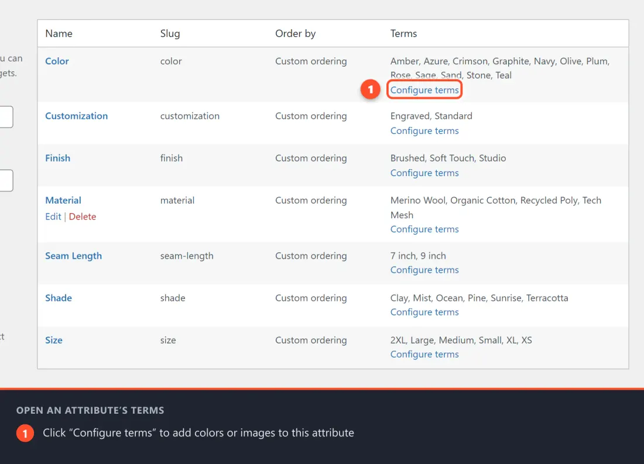Click Configure terms for Size
This screenshot has width=644, height=464.
[x=424, y=354]
